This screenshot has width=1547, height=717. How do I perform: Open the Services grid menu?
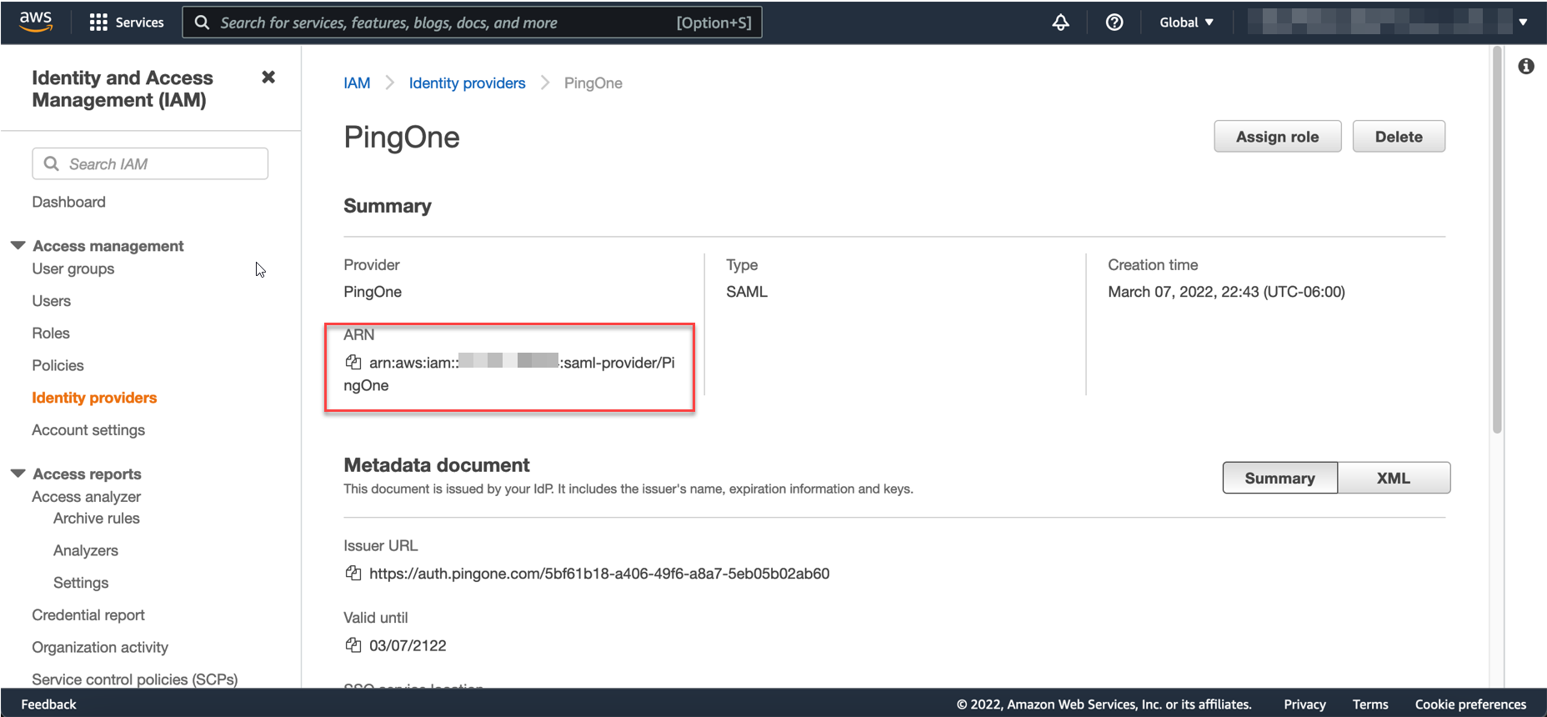(x=127, y=23)
